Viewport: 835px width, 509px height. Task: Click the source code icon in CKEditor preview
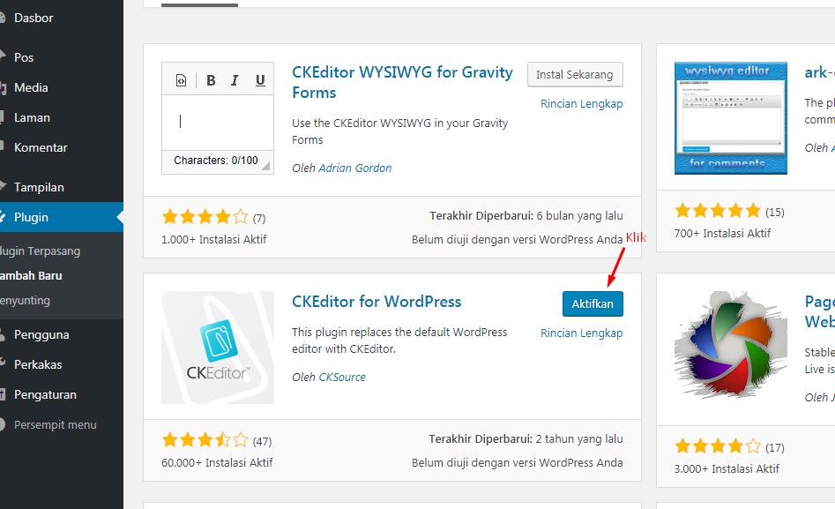[181, 79]
